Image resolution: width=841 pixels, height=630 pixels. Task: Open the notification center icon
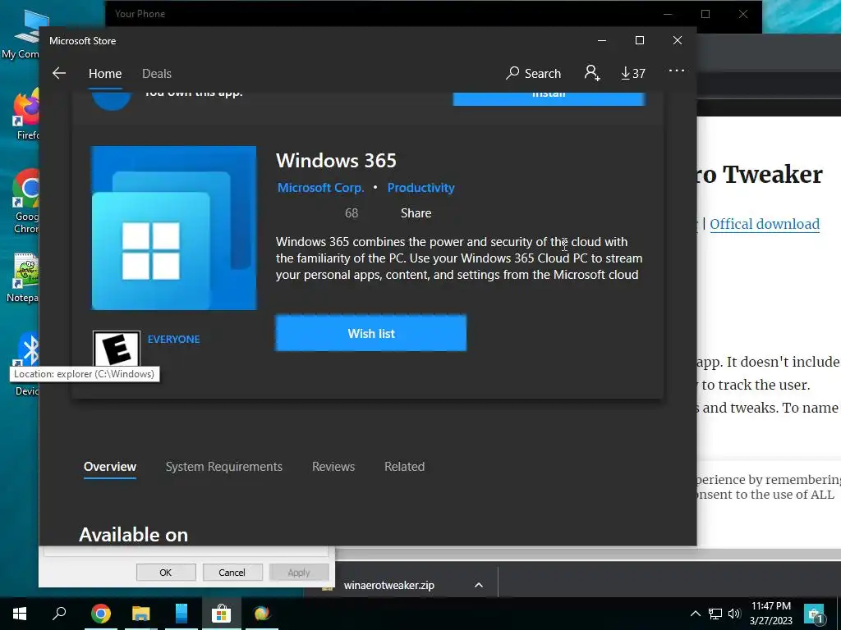click(814, 614)
